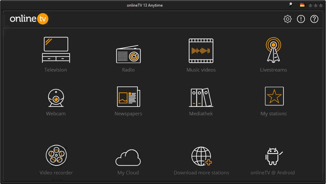Screen dimensions: 326x184
Task: Click the German flag language selector
Action: tap(302, 5)
